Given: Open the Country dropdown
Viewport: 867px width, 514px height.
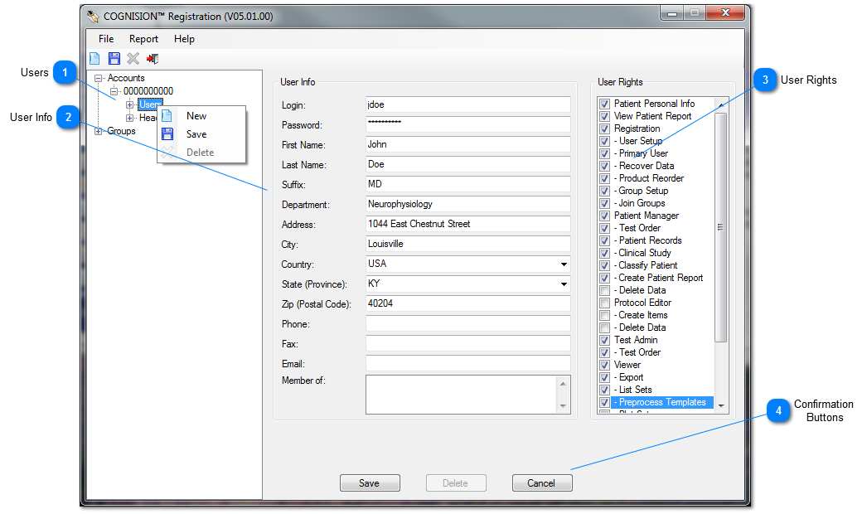Looking at the screenshot, I should coord(564,264).
